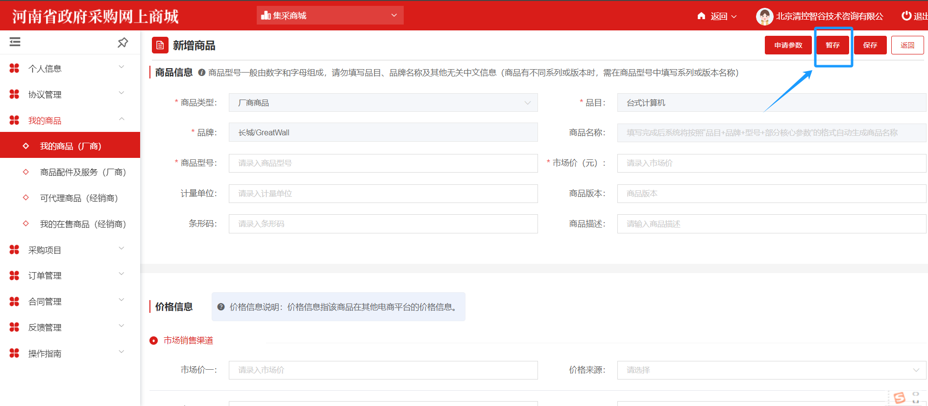Viewport: 928px width, 406px height.
Task: Focus the 市场价一 input field
Action: [x=383, y=370]
